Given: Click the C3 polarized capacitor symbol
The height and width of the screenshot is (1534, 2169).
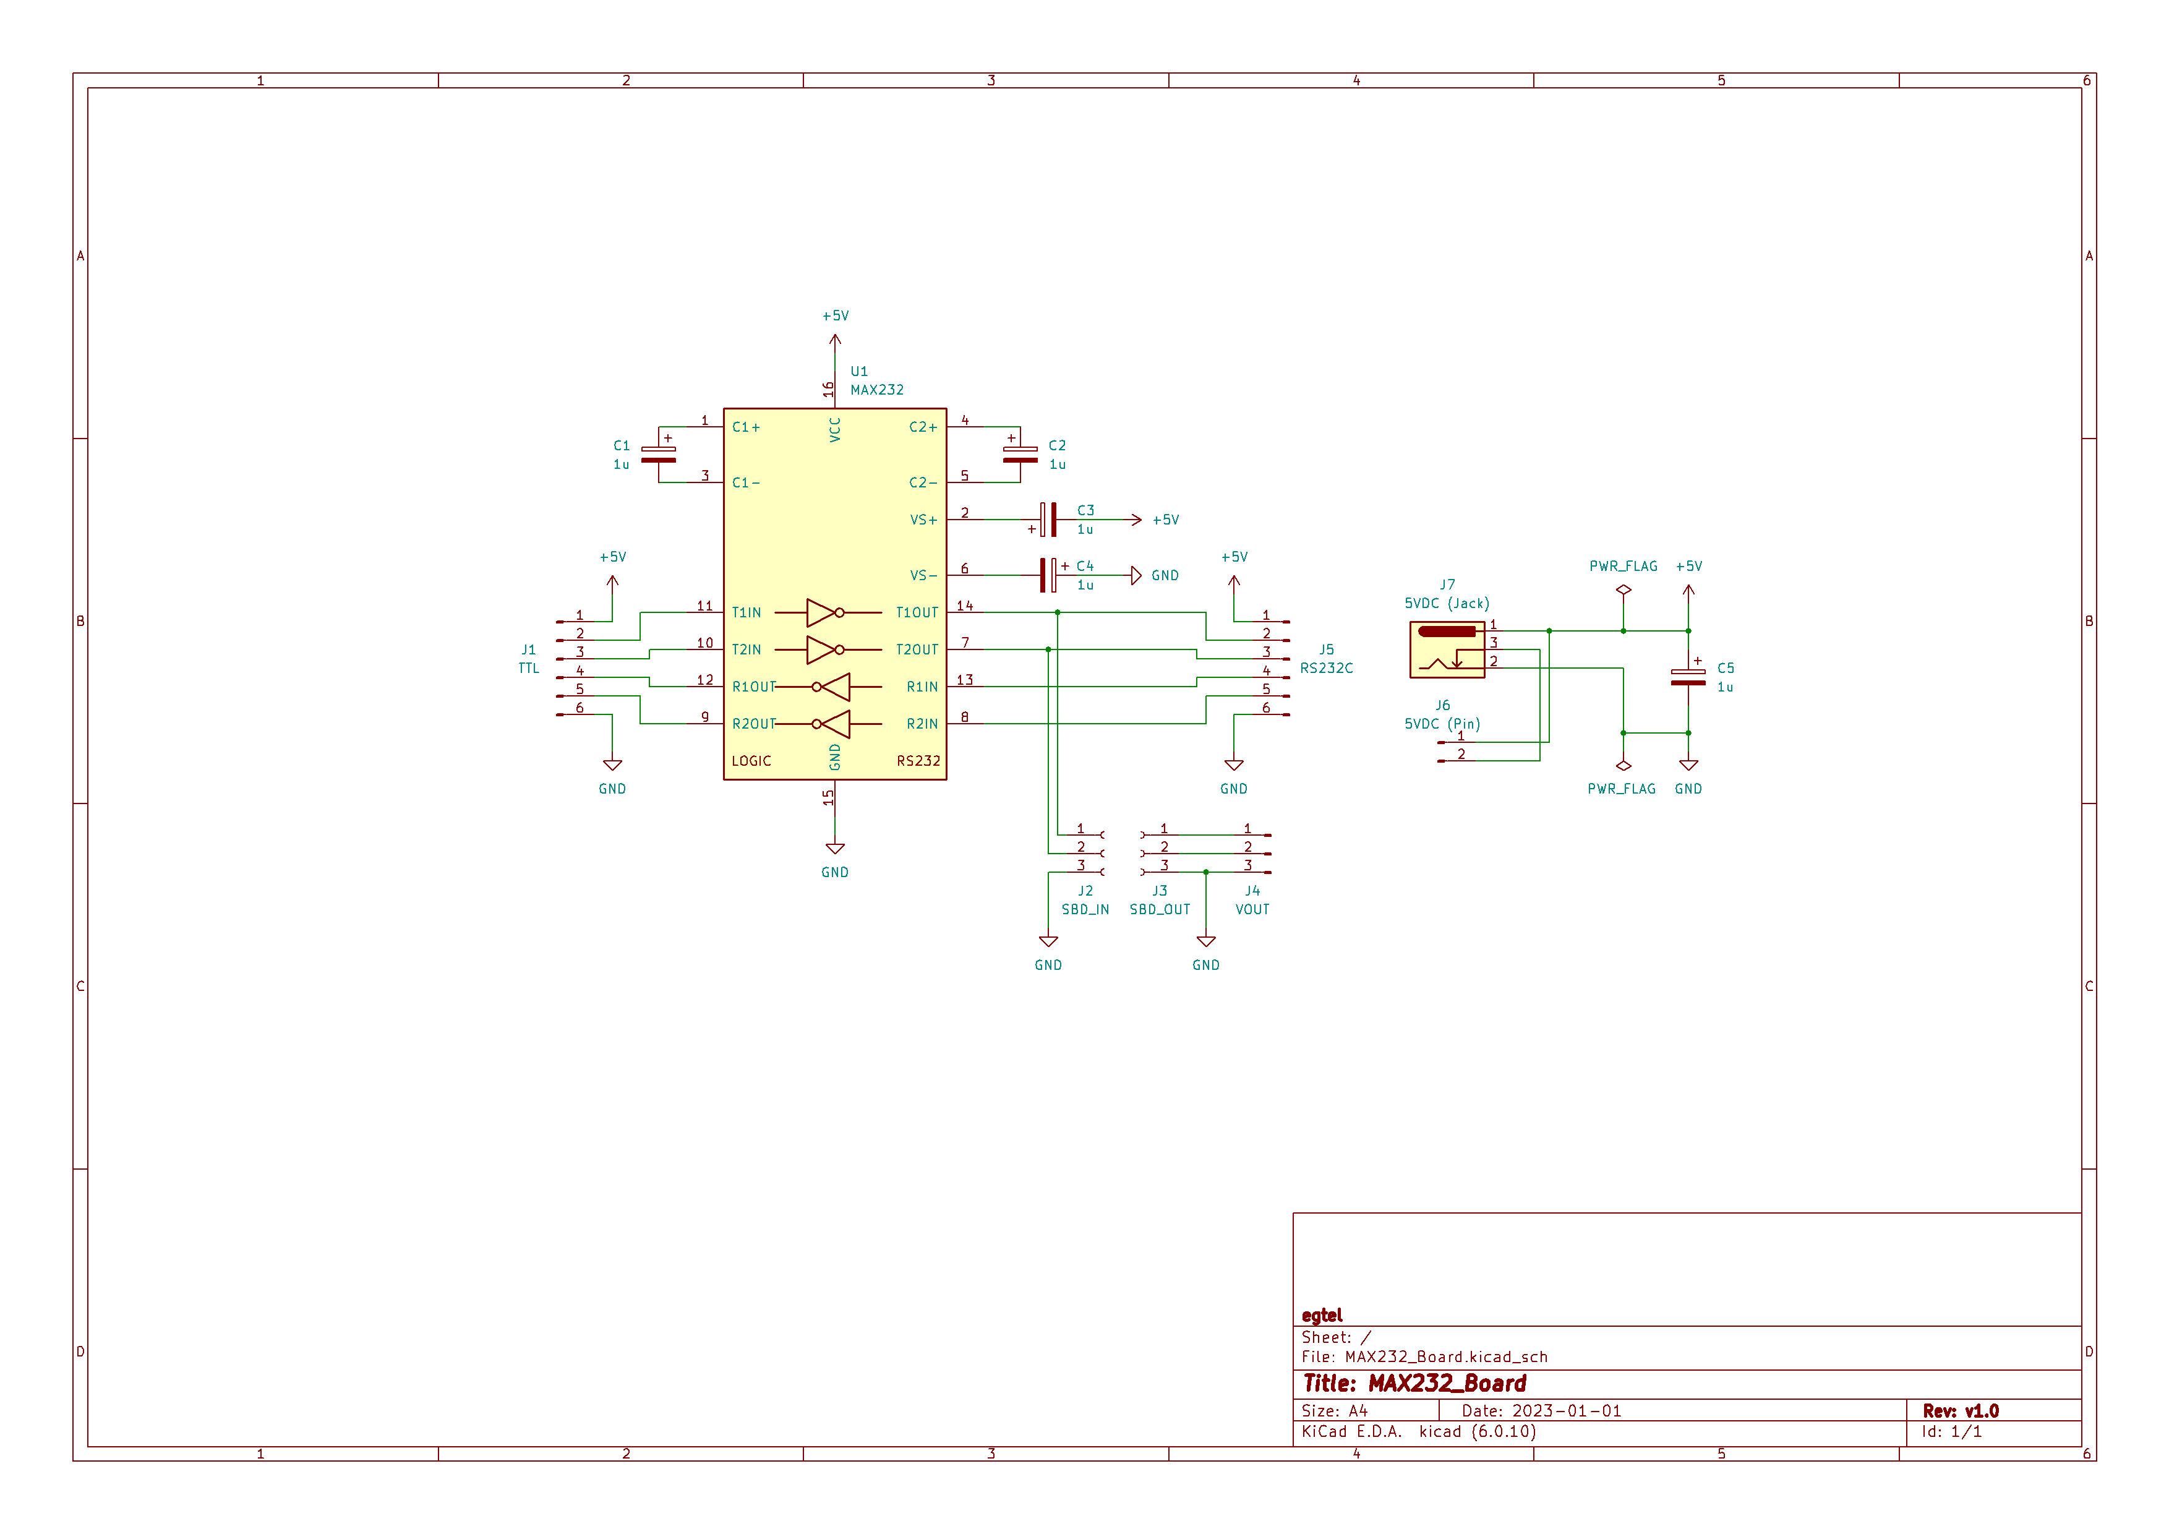Looking at the screenshot, I should coord(1048,520).
